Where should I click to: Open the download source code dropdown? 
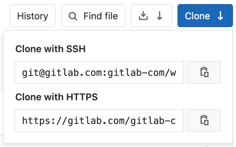[x=151, y=16]
